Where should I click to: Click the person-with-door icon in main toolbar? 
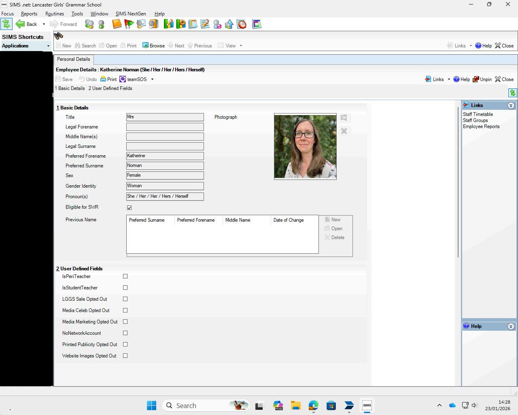[153, 24]
